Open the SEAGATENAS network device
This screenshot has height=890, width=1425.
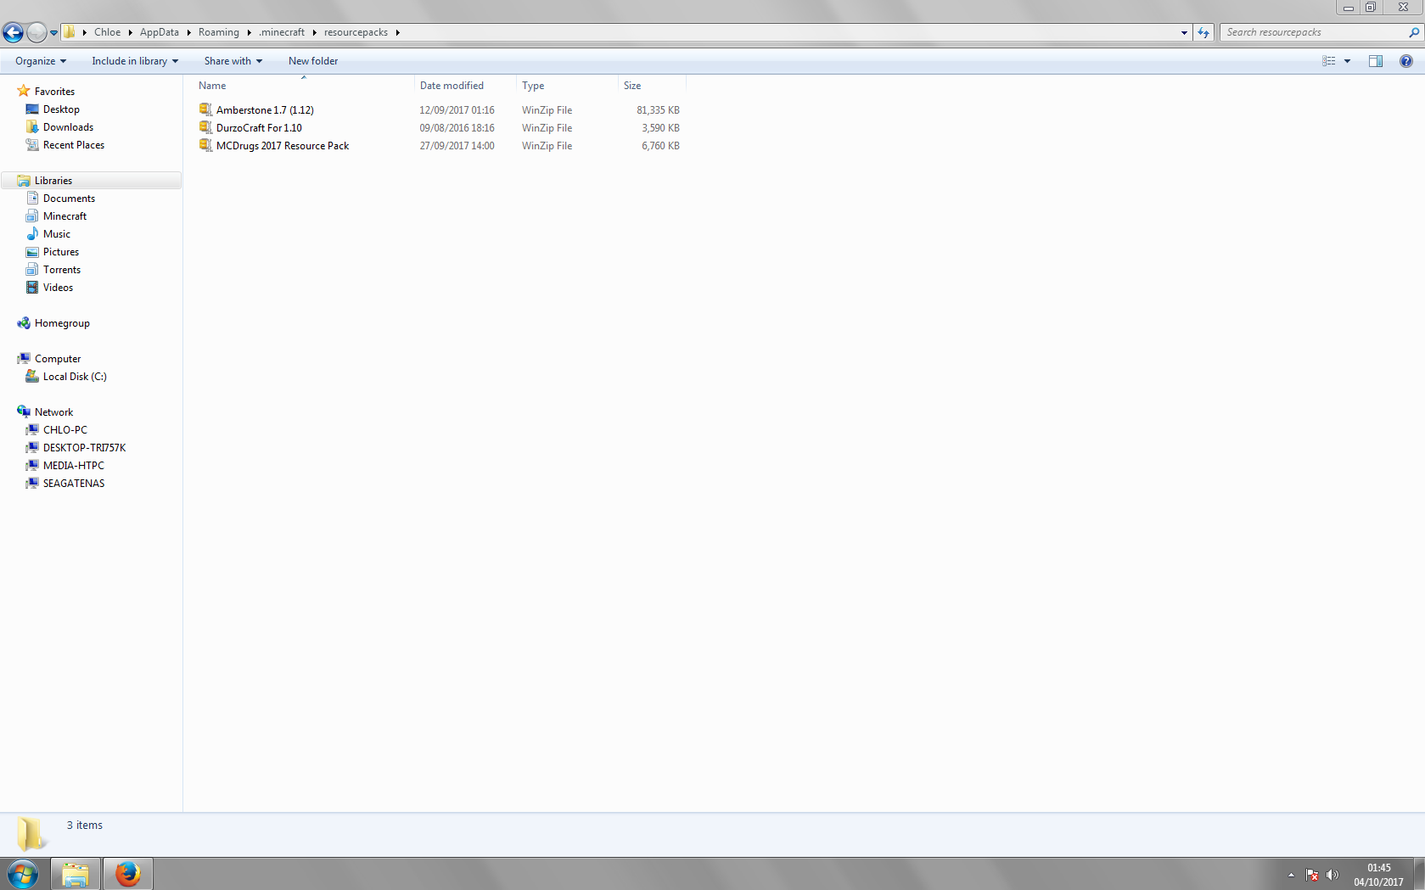coord(74,484)
